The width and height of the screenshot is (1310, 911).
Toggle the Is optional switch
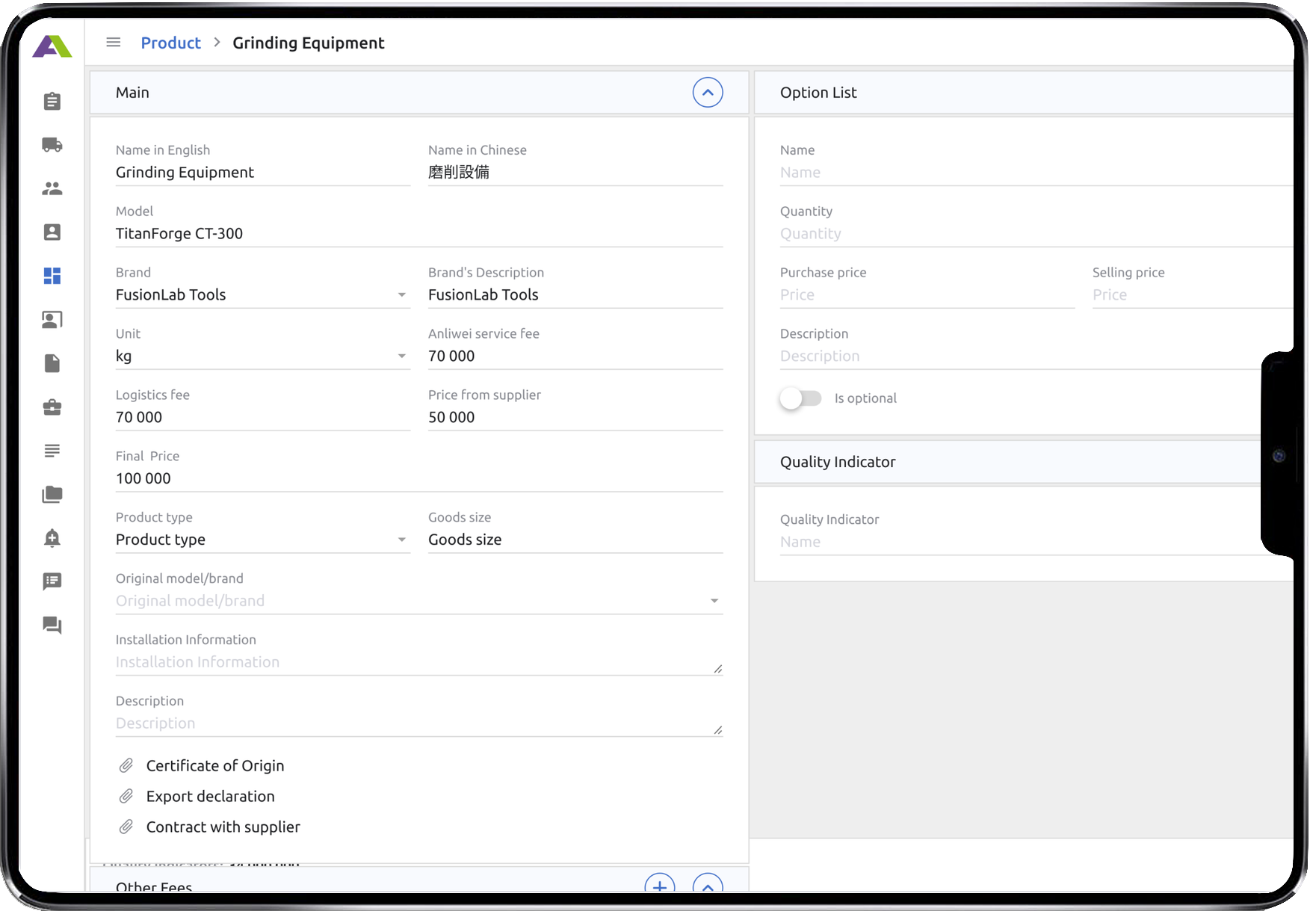[x=800, y=398]
